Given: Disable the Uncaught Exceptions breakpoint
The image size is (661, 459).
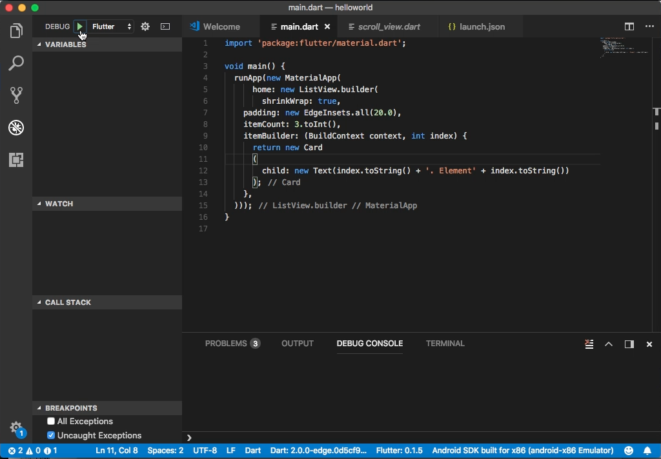Looking at the screenshot, I should [x=51, y=435].
